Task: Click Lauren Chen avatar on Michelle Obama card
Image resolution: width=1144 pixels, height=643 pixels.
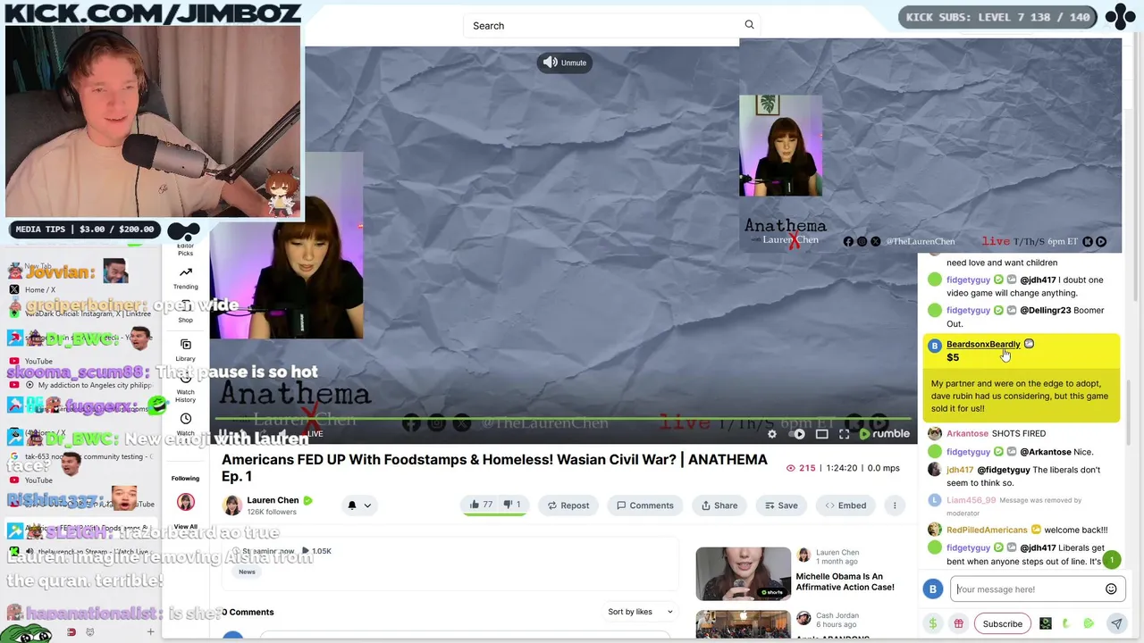Action: click(x=803, y=555)
